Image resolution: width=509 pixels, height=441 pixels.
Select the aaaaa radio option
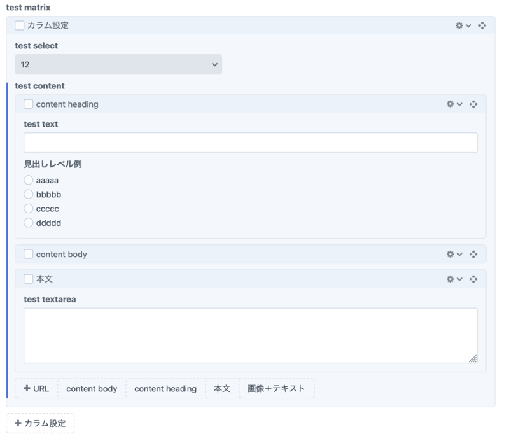pos(29,180)
